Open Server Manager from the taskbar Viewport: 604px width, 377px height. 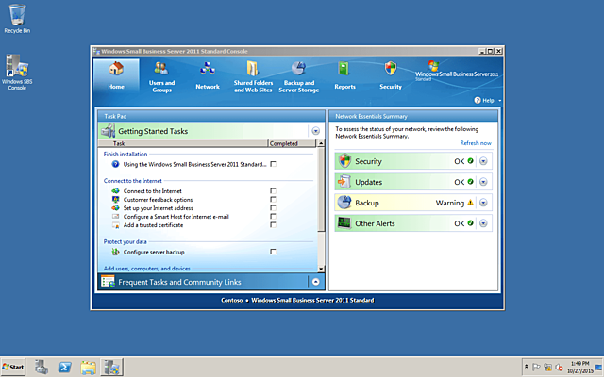42,367
